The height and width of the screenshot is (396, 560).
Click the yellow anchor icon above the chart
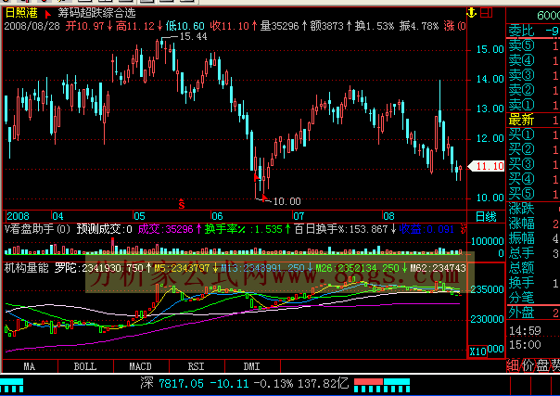(472, 13)
